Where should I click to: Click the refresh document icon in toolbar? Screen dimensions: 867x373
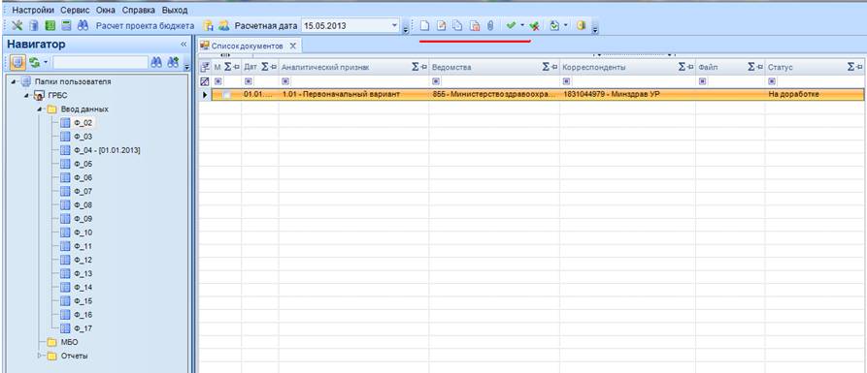click(555, 25)
